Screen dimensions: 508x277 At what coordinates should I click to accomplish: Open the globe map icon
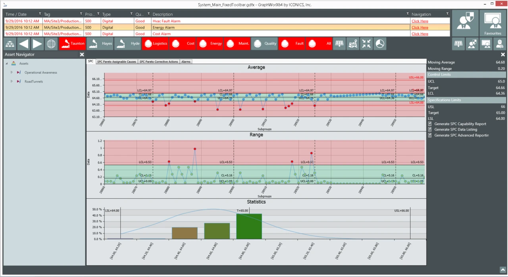pos(51,44)
